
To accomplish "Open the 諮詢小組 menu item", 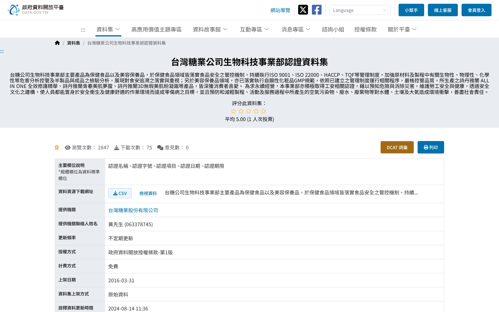I will pyautogui.click(x=333, y=29).
